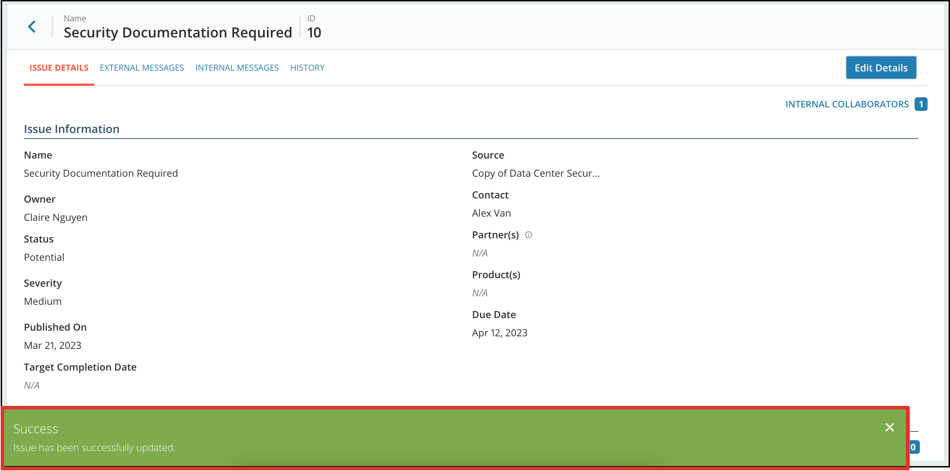The height and width of the screenshot is (471, 950).
Task: Click the Success notification message text
Action: pyautogui.click(x=94, y=448)
